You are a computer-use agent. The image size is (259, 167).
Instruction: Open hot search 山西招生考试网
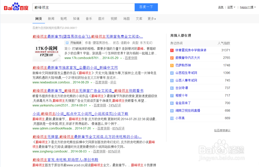point(186,73)
